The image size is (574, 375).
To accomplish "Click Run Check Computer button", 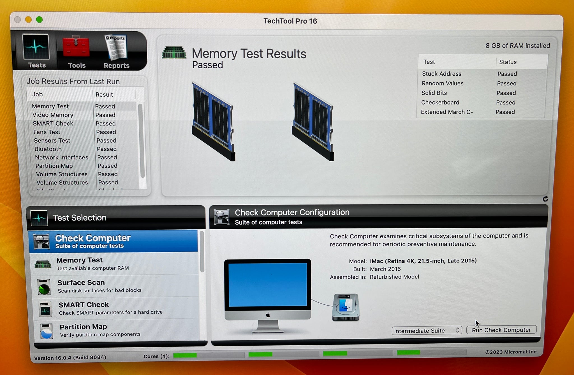I will (501, 330).
